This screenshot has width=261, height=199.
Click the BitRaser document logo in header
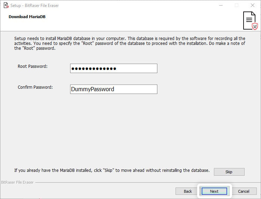(250, 21)
